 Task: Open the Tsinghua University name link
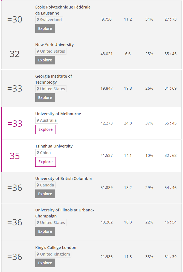coord(54,146)
